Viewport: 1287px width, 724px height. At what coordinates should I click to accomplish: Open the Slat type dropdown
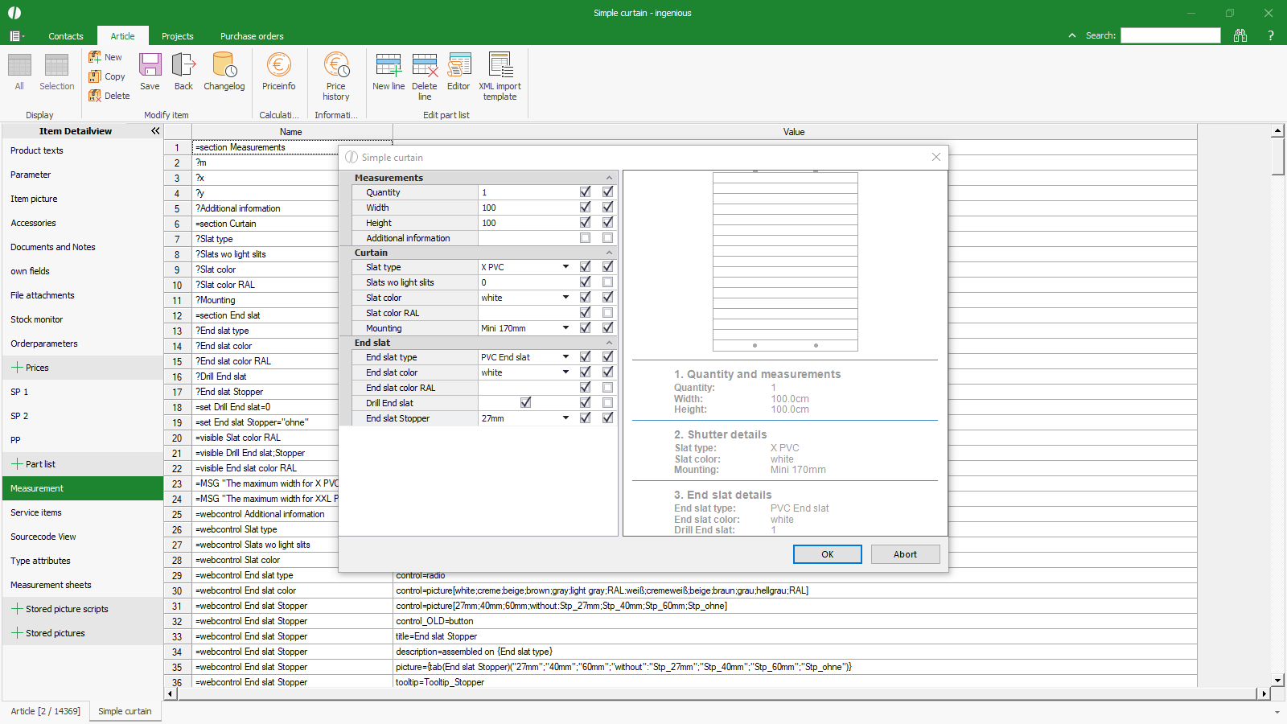click(x=565, y=267)
